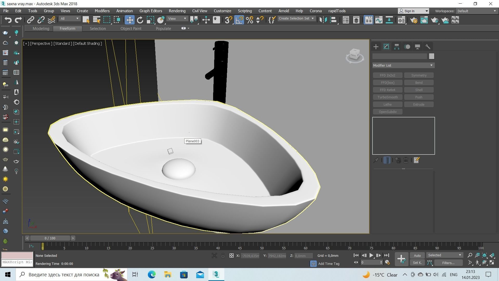499x281 pixels.
Task: Open the Workspaces Default dropdown
Action: [477, 11]
